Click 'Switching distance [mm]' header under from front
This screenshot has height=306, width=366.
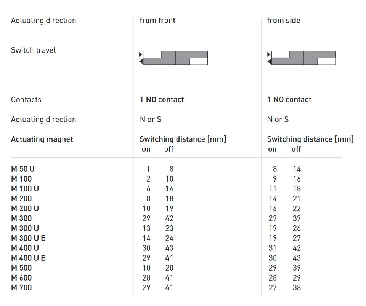(183, 139)
